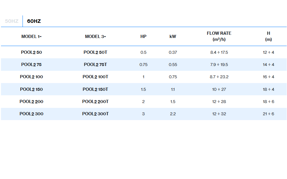Click the POOL2 100 model name
The height and width of the screenshot is (179, 287).
pyautogui.click(x=31, y=77)
